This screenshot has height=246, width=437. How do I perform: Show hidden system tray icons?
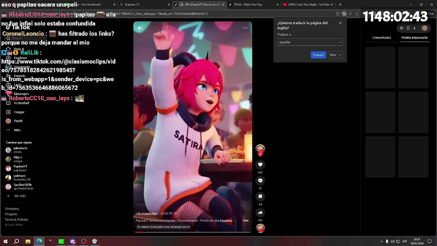pos(382,241)
